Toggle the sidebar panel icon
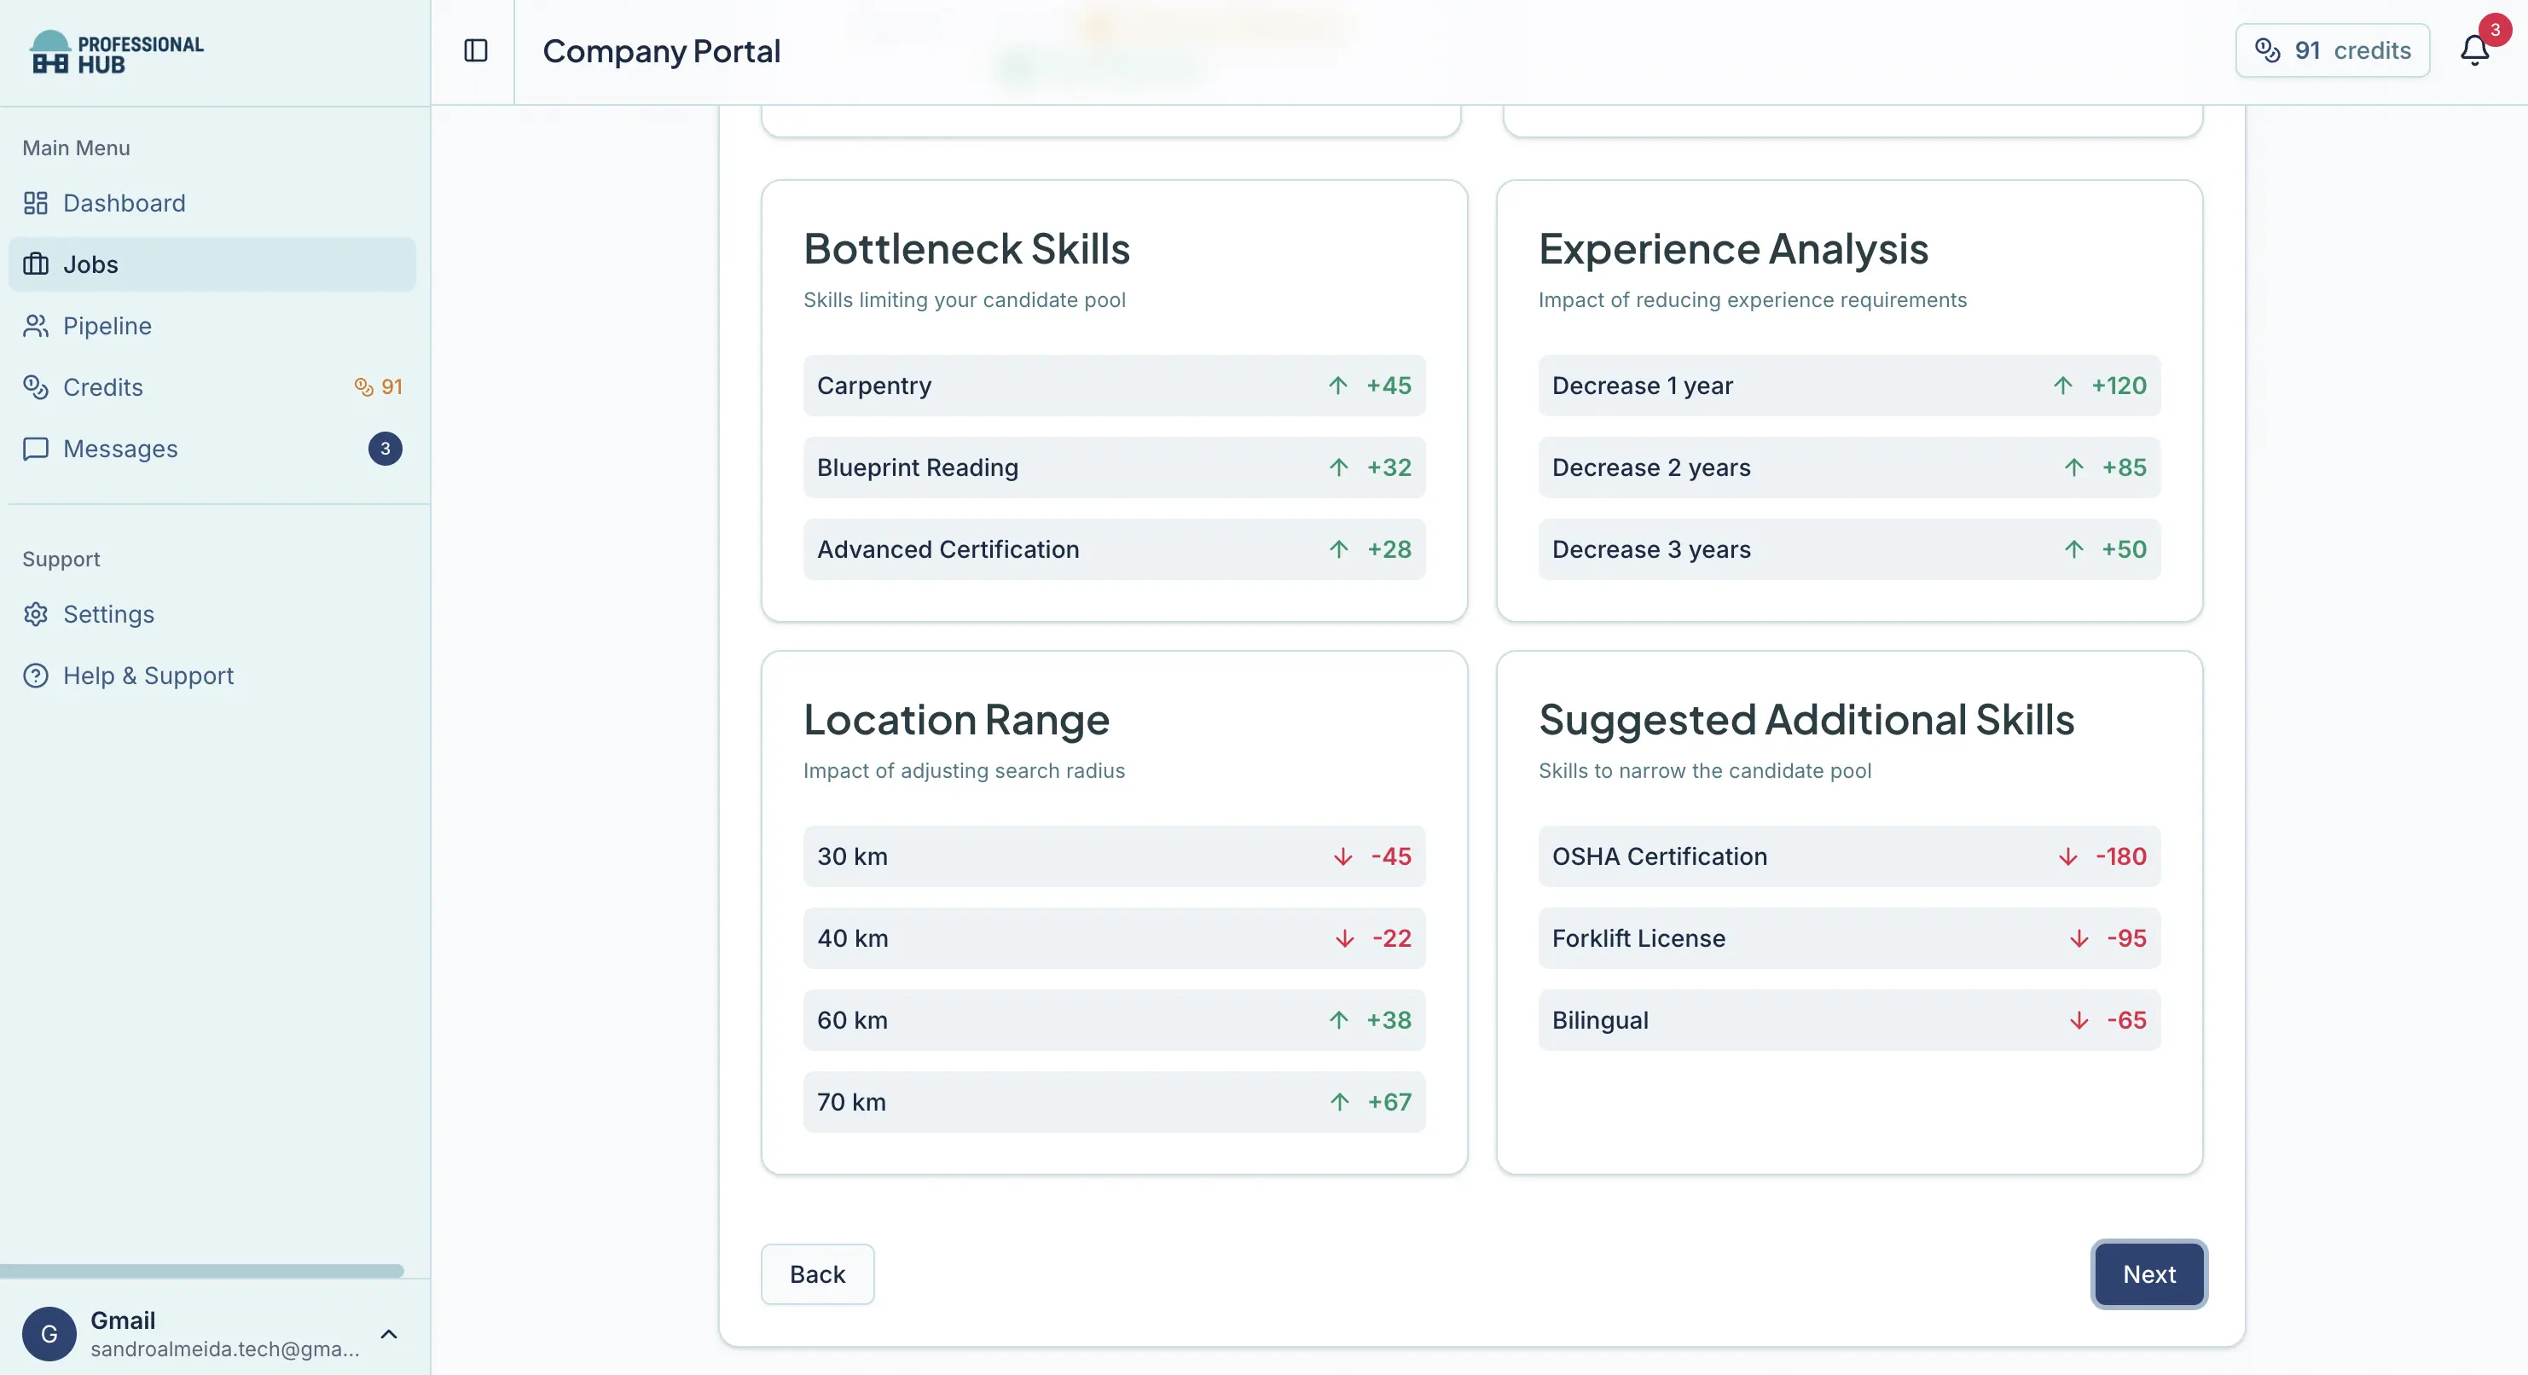The height and width of the screenshot is (1375, 2528). 475,51
